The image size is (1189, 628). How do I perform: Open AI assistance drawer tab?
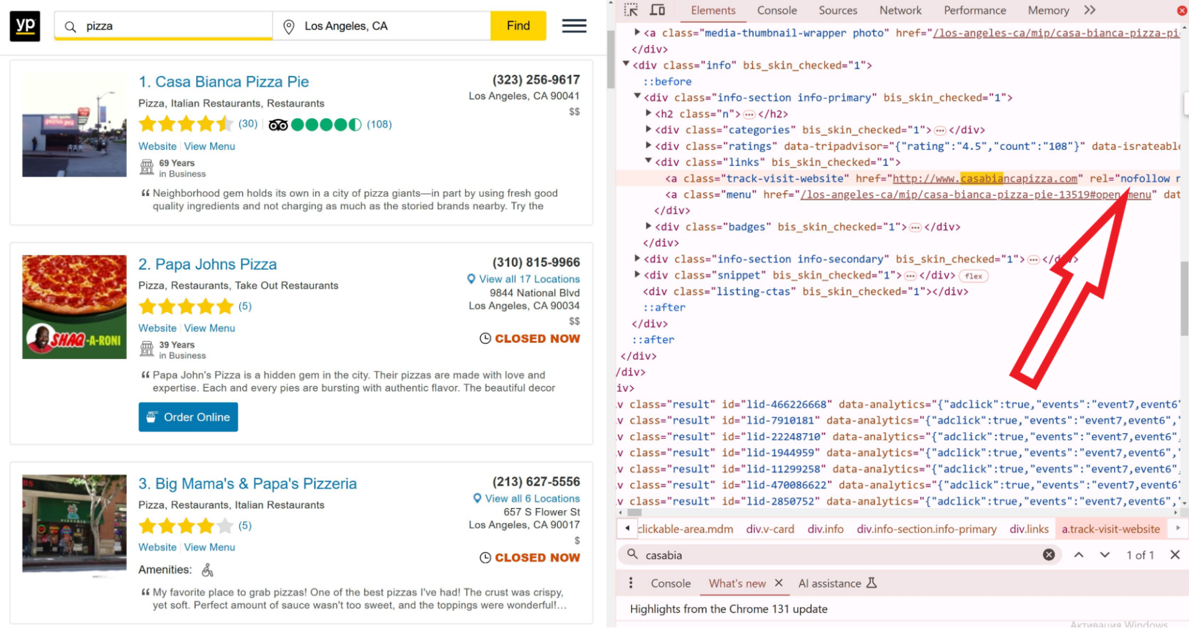[x=837, y=583]
